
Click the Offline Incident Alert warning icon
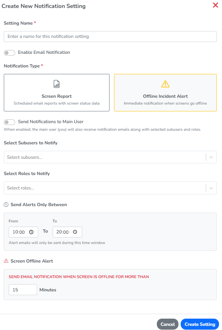click(x=165, y=84)
